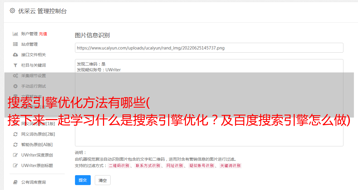Image resolution: width=358 pixels, height=190 pixels.
Task: Click the 关键词识别 tag
Action: click(230, 166)
